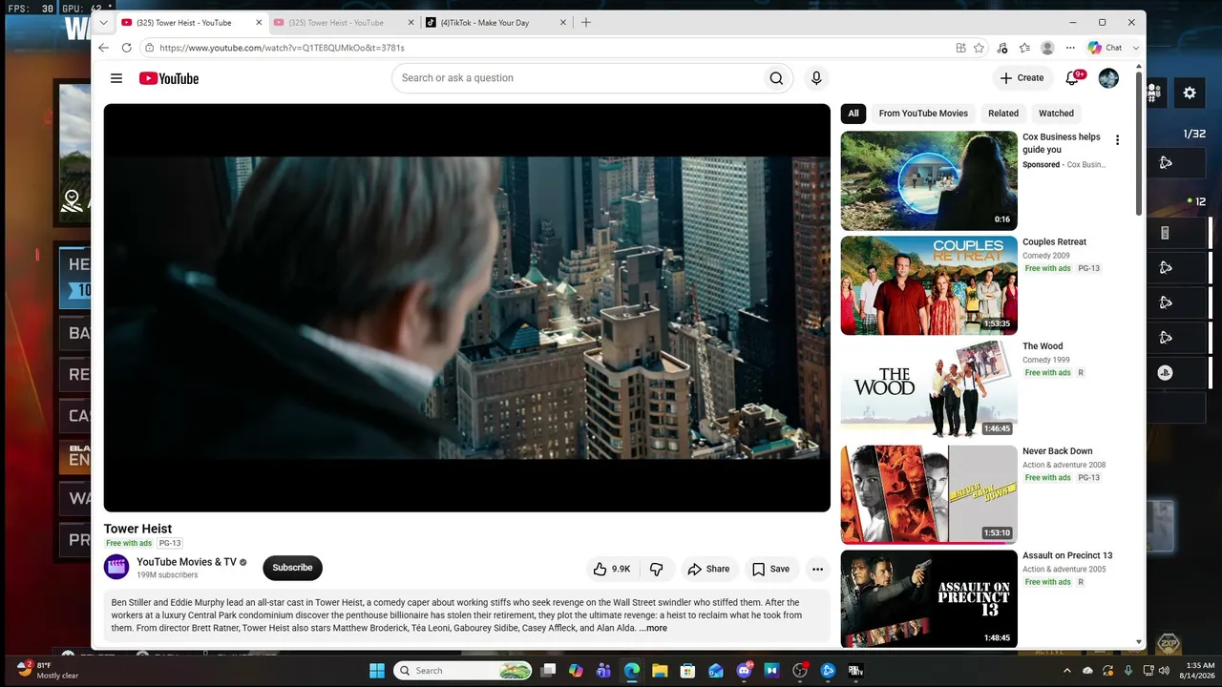Focus the YouTube search input field
Screen dimensions: 1222x687
[x=576, y=78]
